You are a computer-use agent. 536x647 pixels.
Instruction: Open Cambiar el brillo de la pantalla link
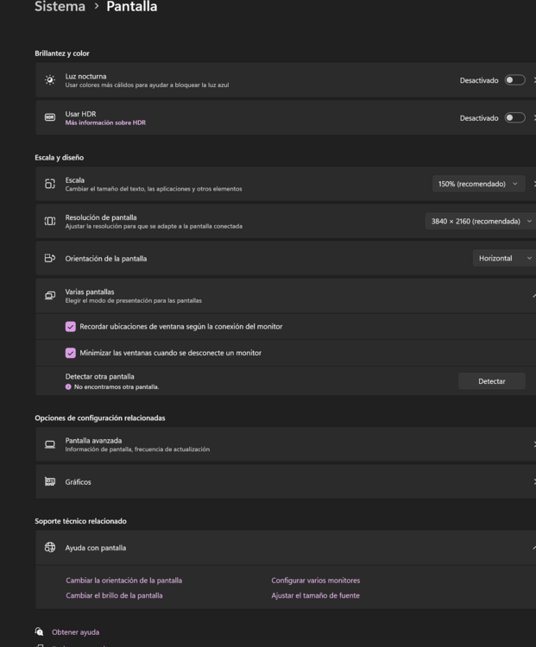(114, 595)
